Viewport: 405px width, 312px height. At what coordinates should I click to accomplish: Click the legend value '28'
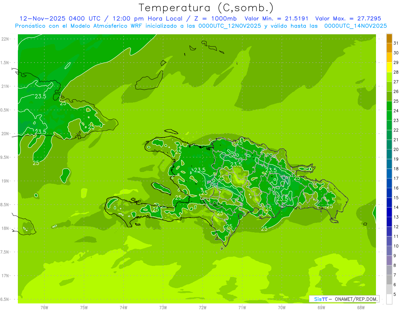396,72
